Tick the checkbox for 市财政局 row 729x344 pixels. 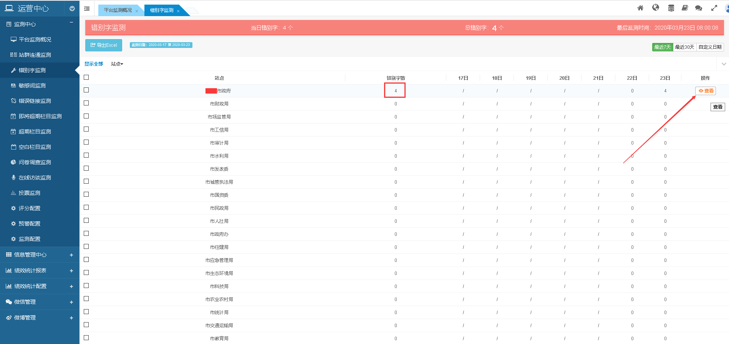(86, 103)
